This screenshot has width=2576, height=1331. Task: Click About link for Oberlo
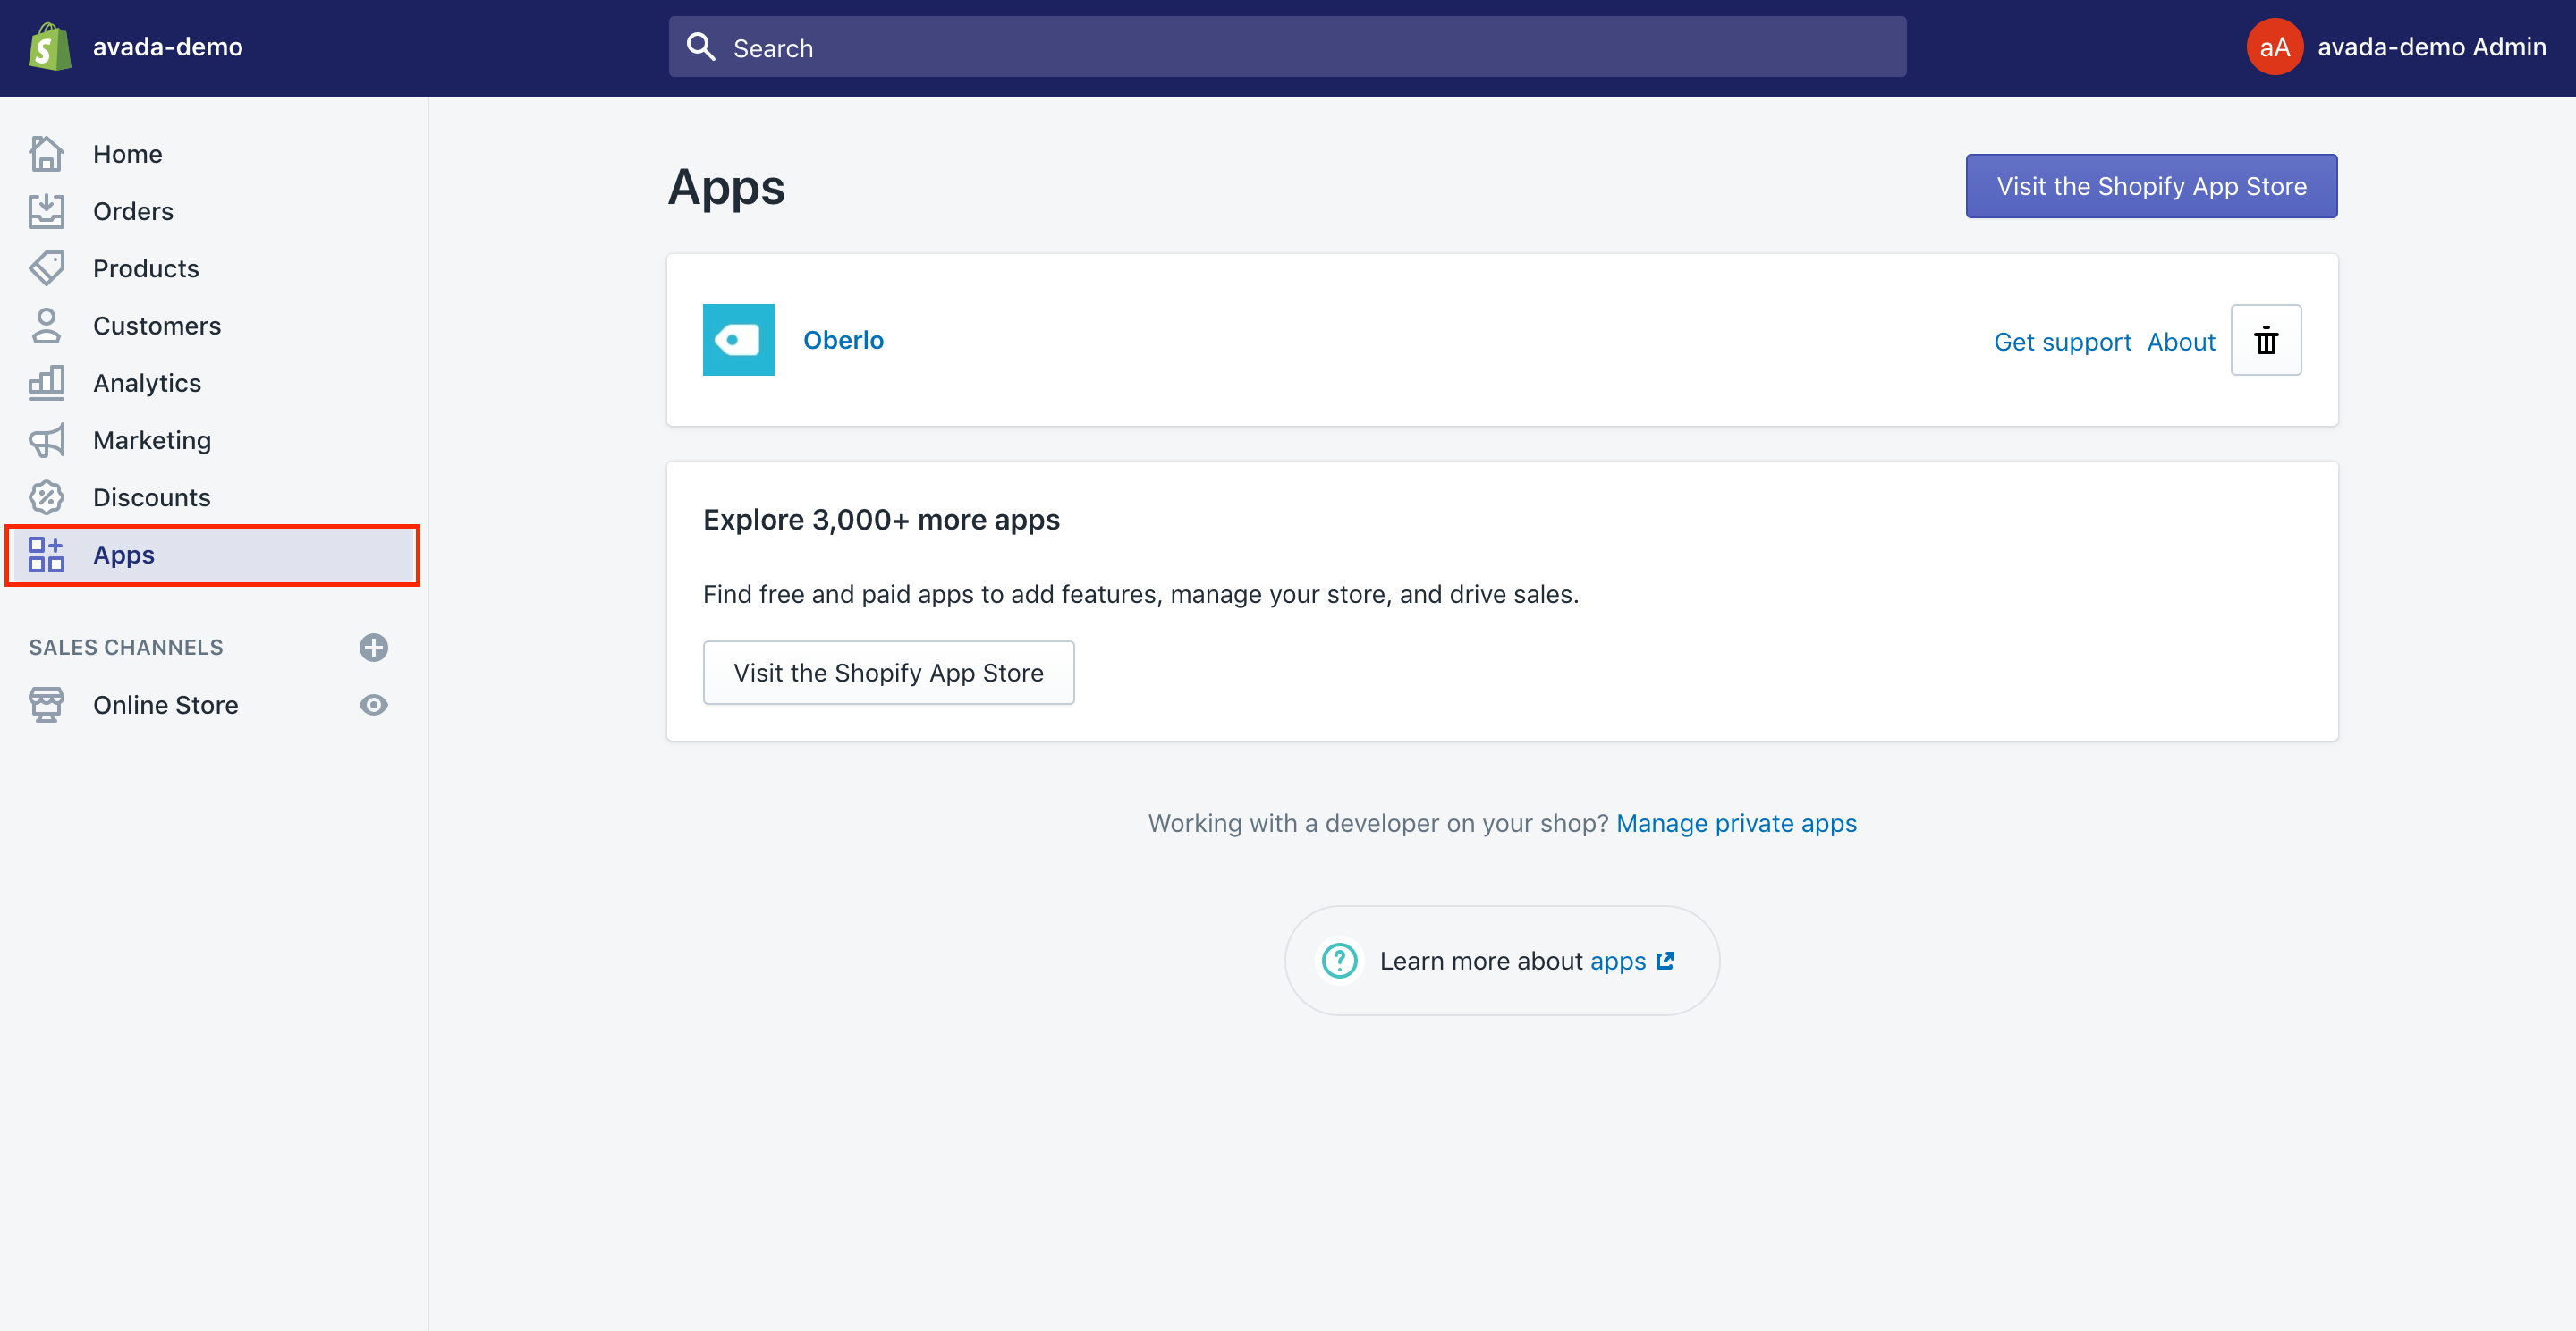[x=2181, y=342]
